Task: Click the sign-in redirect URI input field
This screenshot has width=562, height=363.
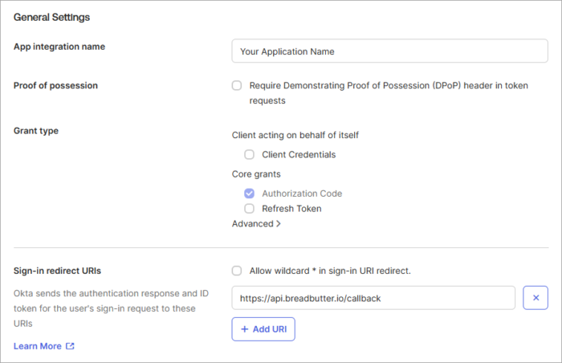Action: [373, 298]
